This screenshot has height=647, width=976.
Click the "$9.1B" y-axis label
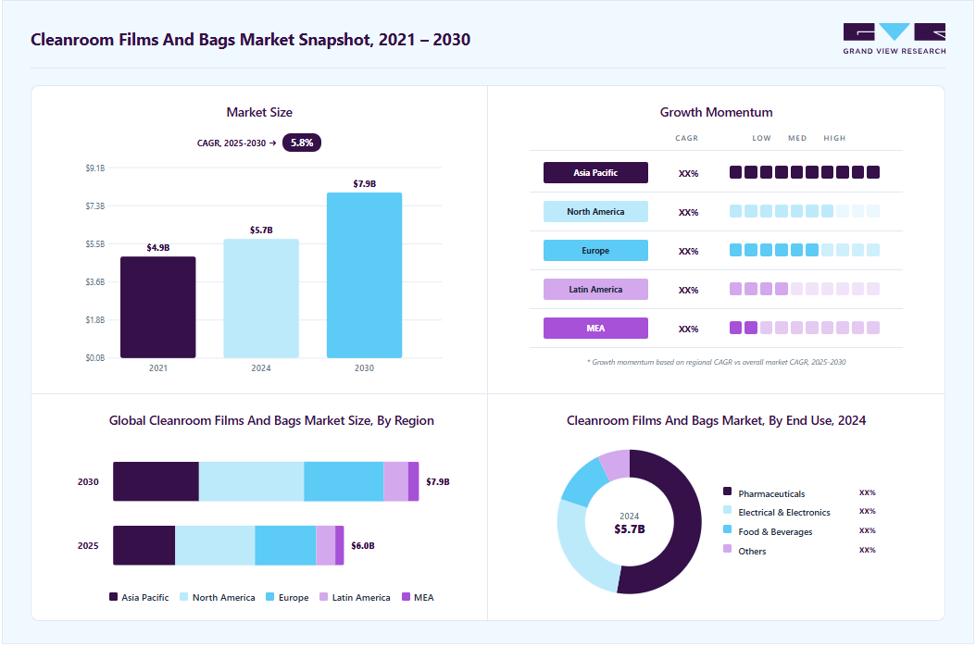coord(95,168)
